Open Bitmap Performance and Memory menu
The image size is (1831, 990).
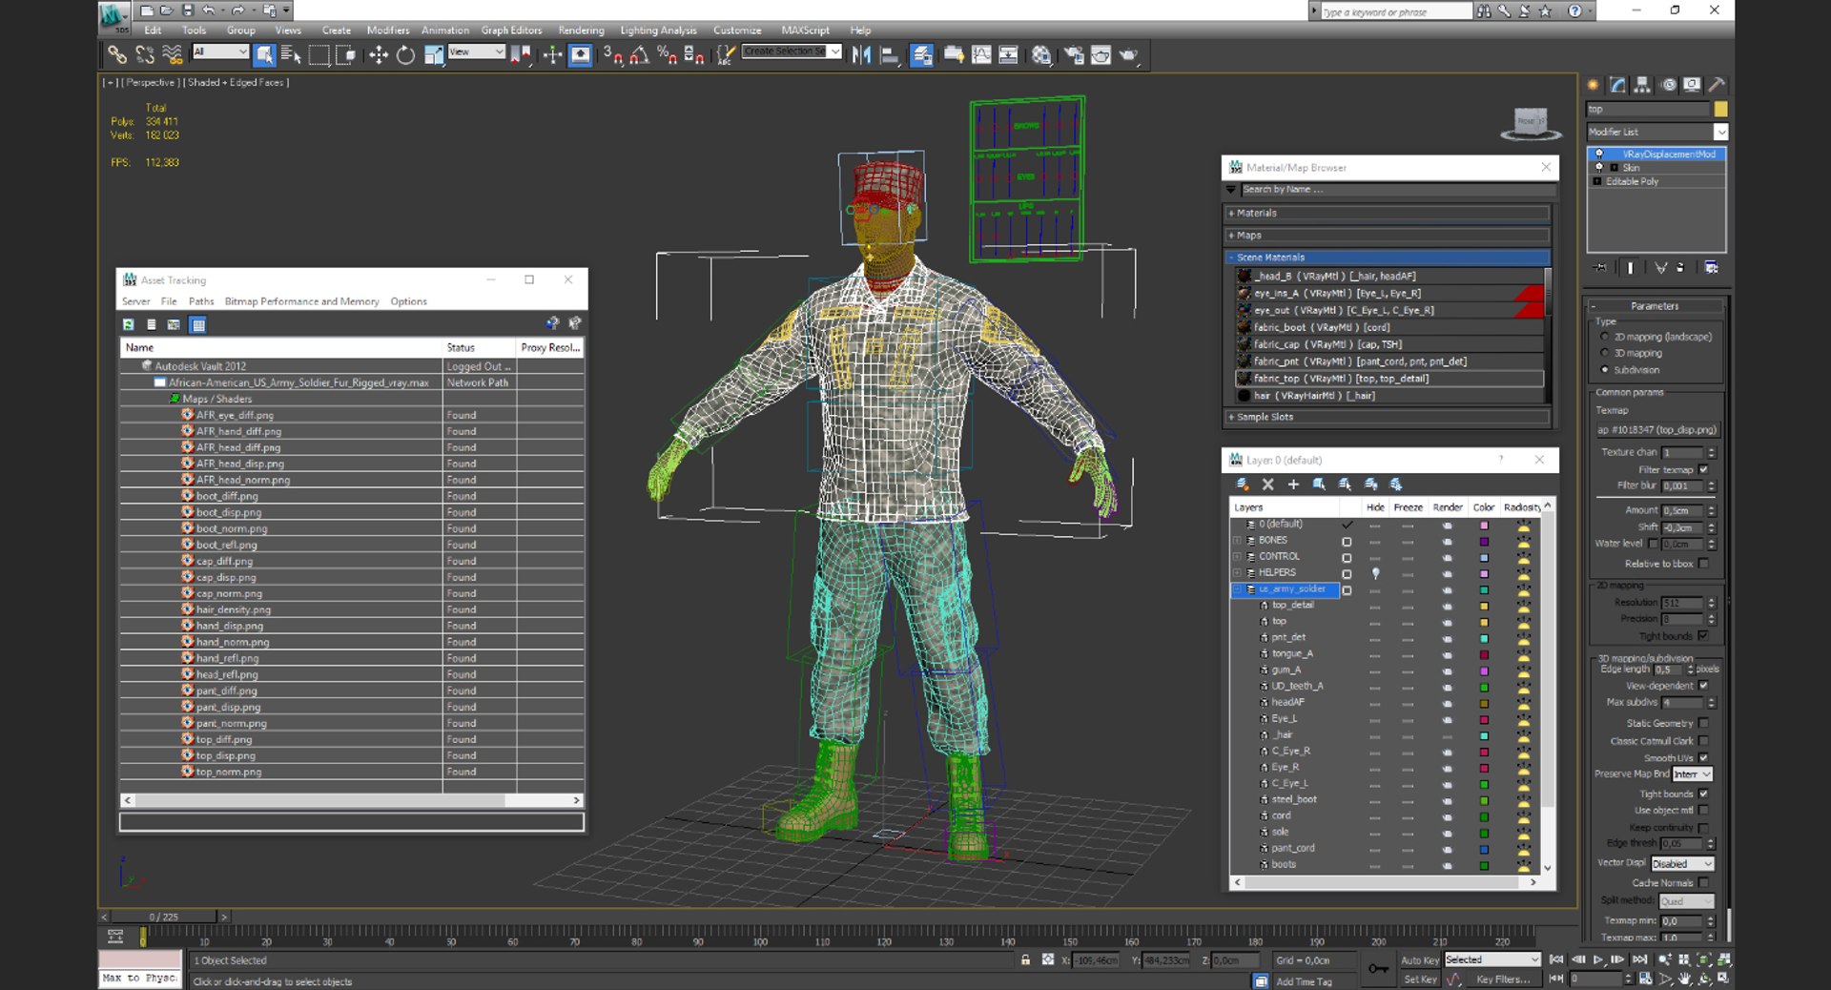tap(301, 301)
